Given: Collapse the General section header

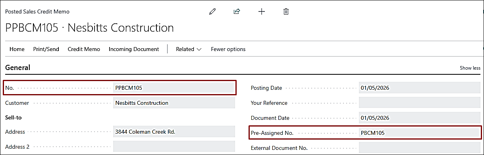Looking at the screenshot, I should pos(17,68).
